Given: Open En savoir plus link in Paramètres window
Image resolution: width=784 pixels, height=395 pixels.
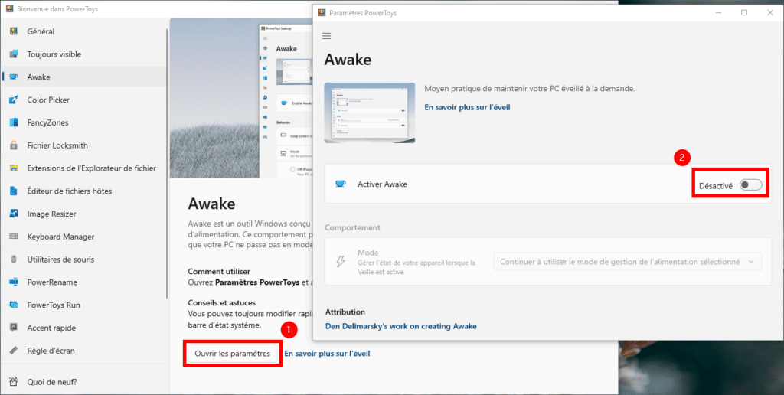Looking at the screenshot, I should tap(467, 107).
